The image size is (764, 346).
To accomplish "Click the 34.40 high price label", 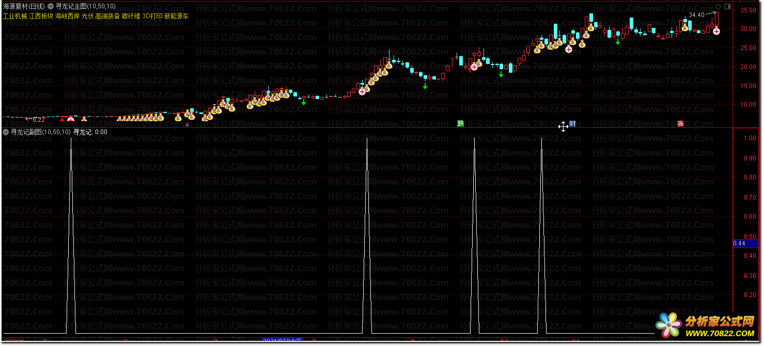I will click(x=696, y=15).
